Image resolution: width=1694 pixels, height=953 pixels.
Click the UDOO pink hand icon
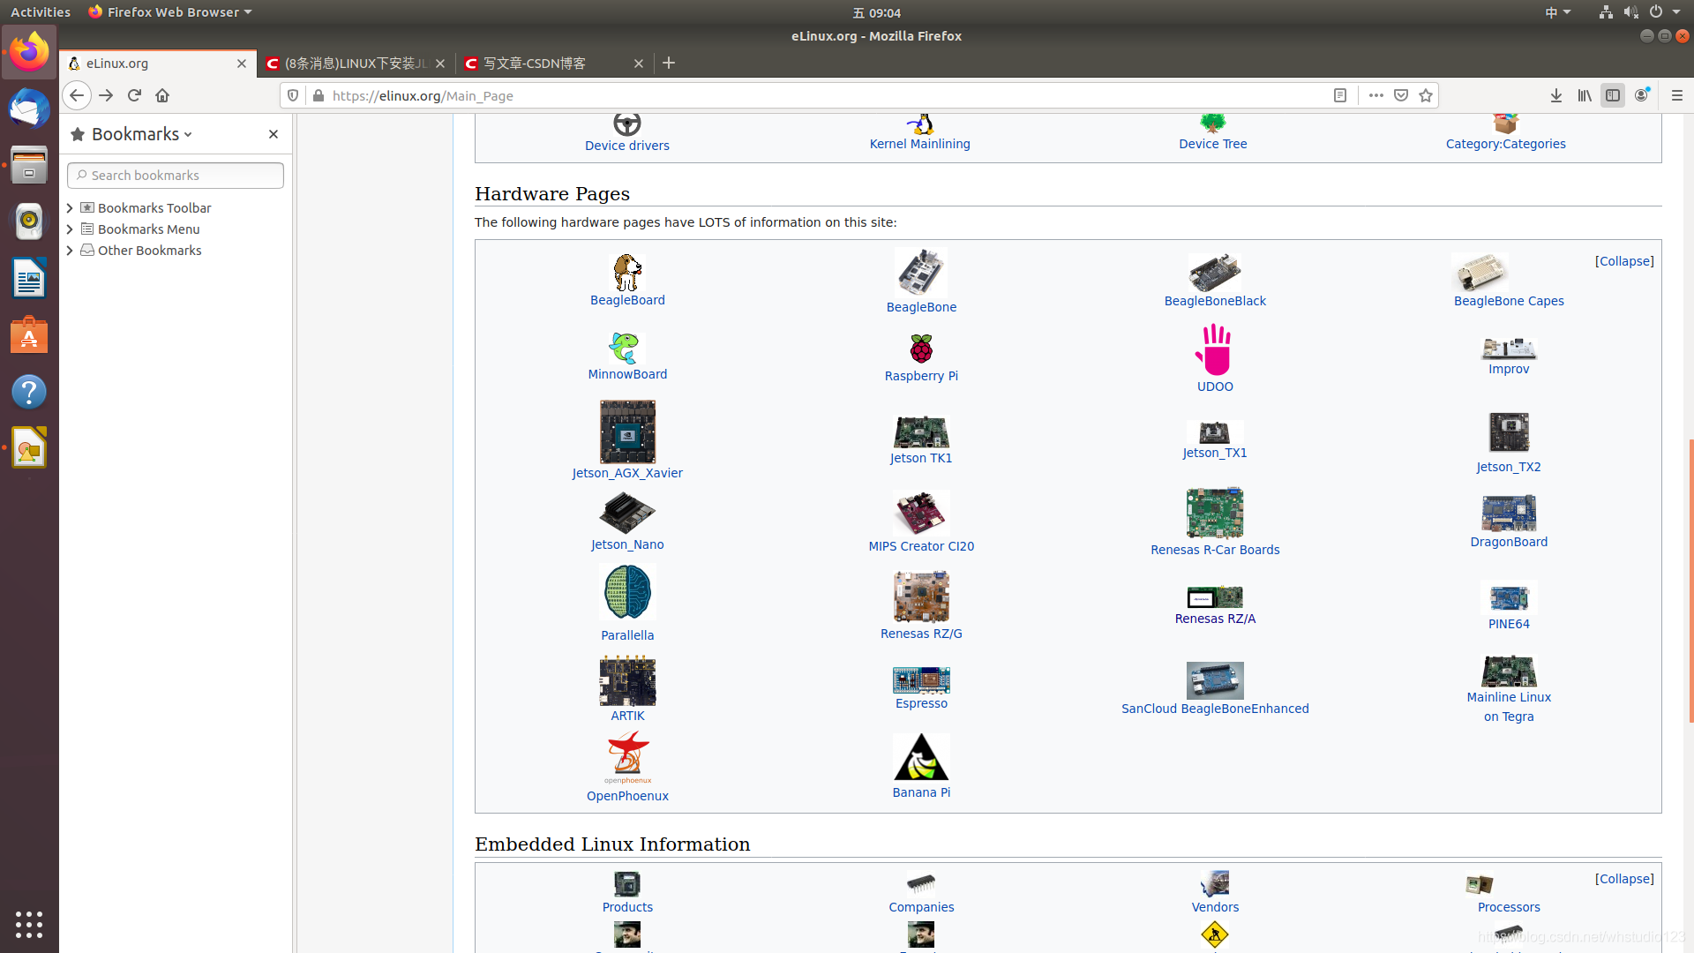click(1214, 349)
